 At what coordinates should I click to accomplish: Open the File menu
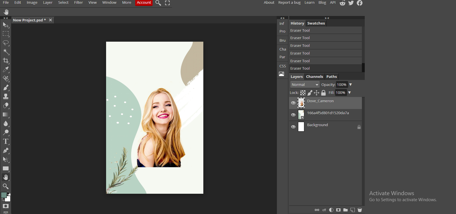click(x=6, y=3)
